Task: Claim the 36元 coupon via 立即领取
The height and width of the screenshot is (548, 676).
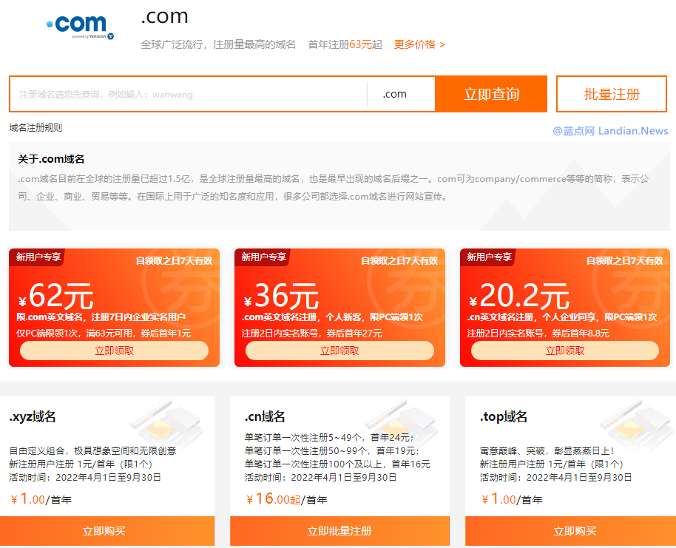Action: click(338, 351)
